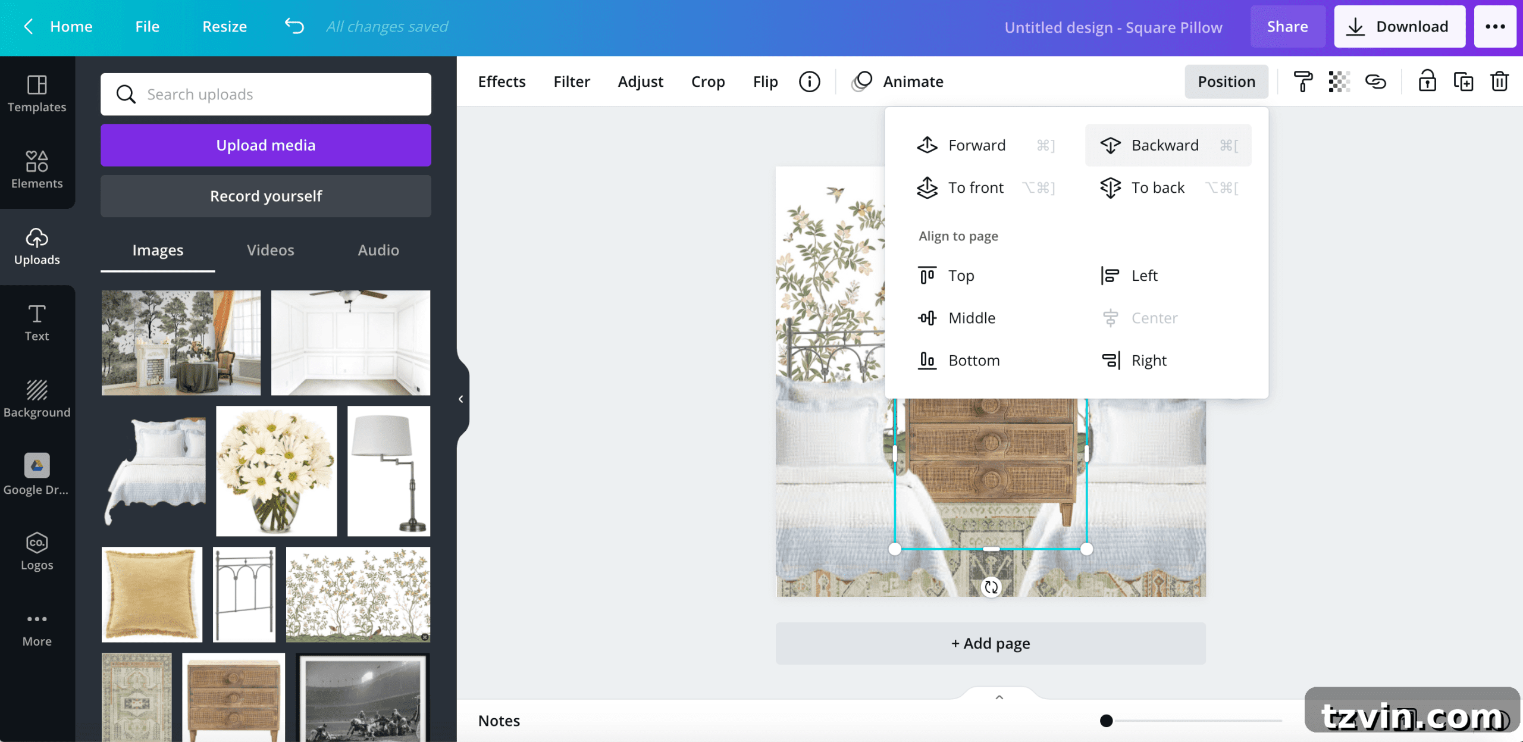Click the Share button

pos(1287,26)
